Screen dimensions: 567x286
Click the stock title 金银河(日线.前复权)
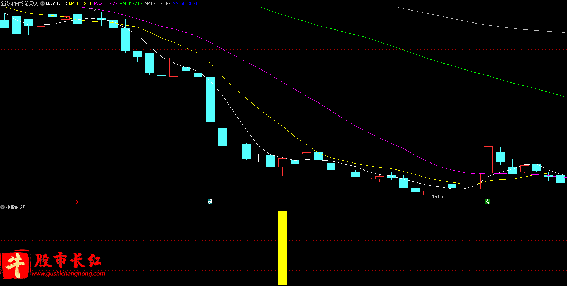[x=19, y=4]
